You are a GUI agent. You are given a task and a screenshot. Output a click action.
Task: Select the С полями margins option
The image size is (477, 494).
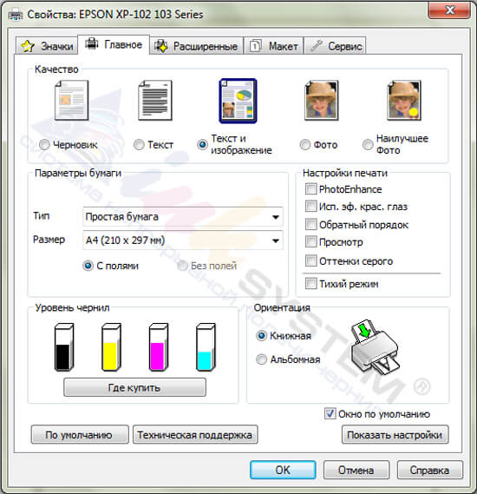[88, 266]
